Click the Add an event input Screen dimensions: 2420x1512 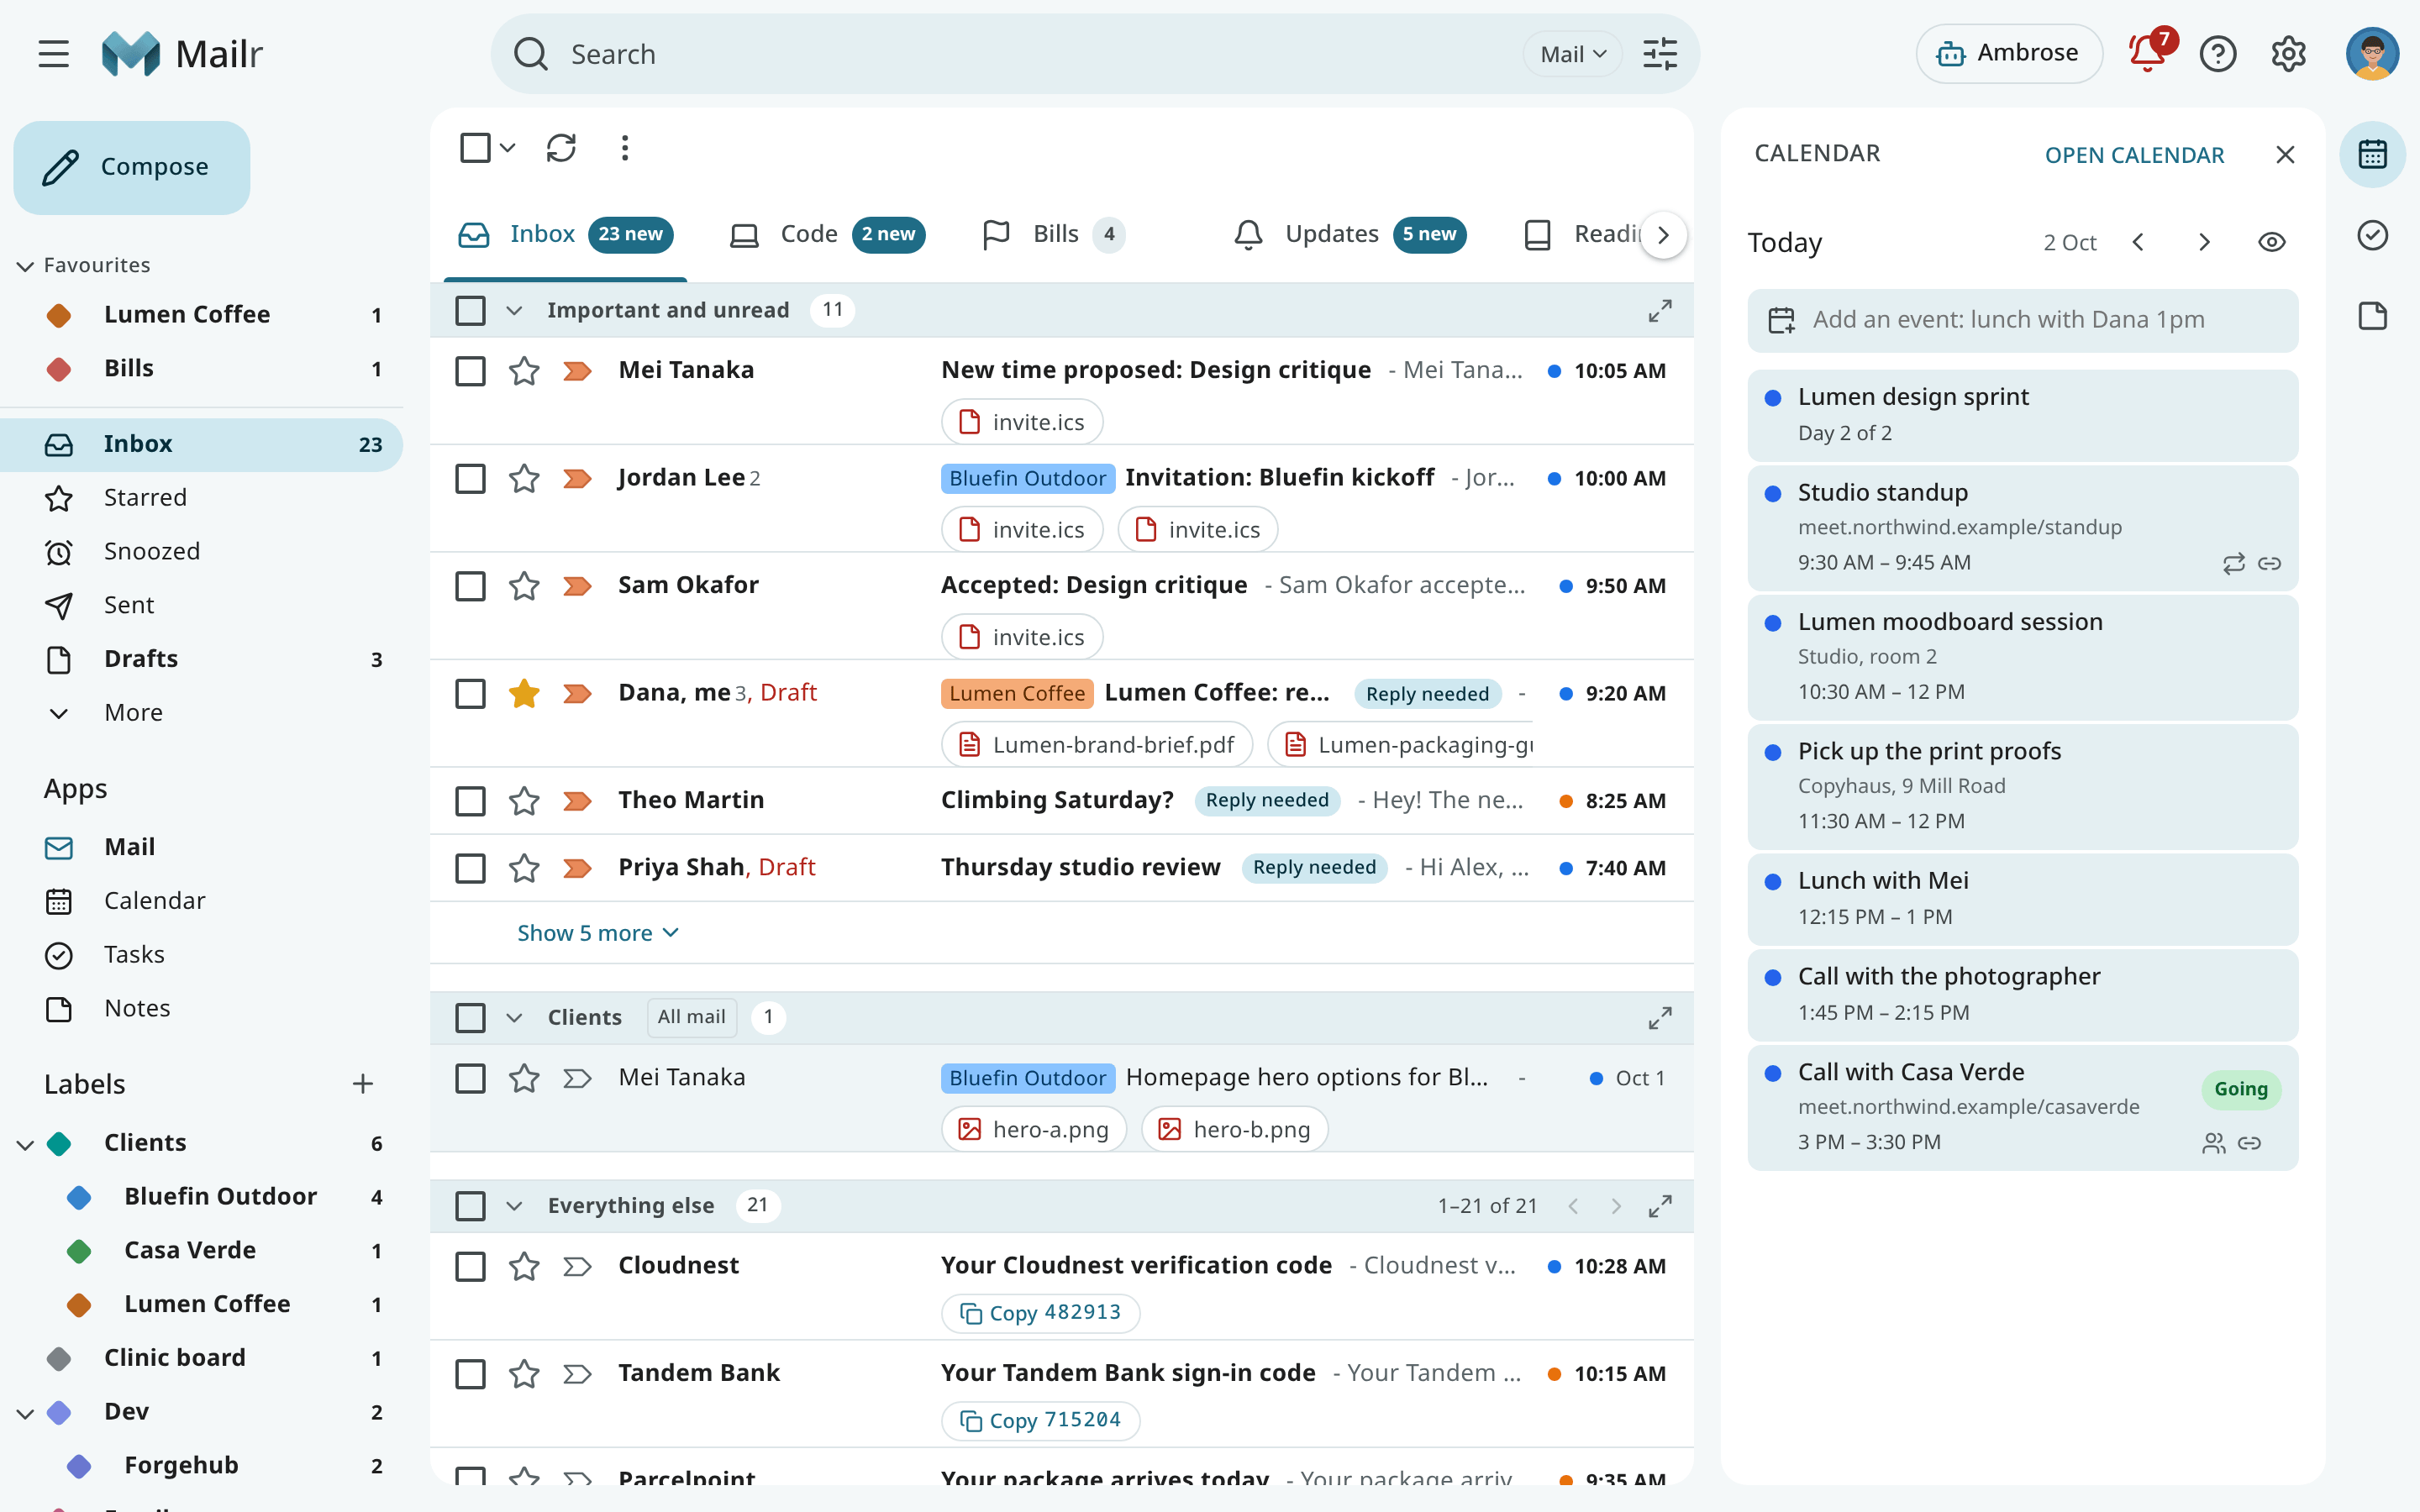[2022, 320]
